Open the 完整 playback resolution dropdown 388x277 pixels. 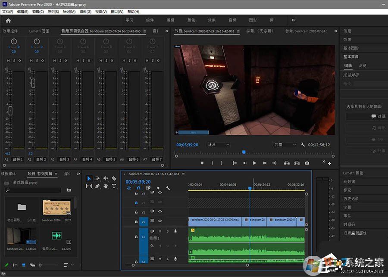285,145
